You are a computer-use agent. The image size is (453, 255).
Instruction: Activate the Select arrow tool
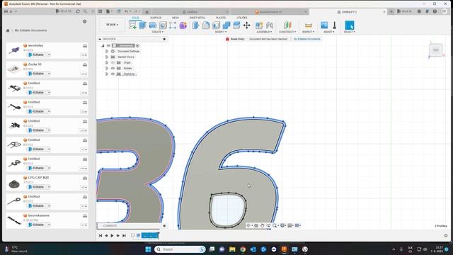349,25
